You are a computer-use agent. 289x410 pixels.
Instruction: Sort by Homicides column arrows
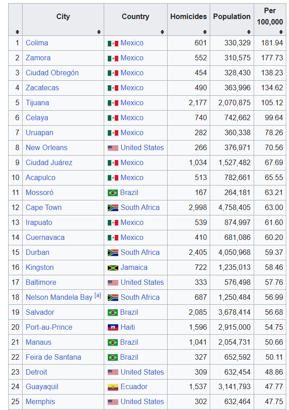[205, 32]
